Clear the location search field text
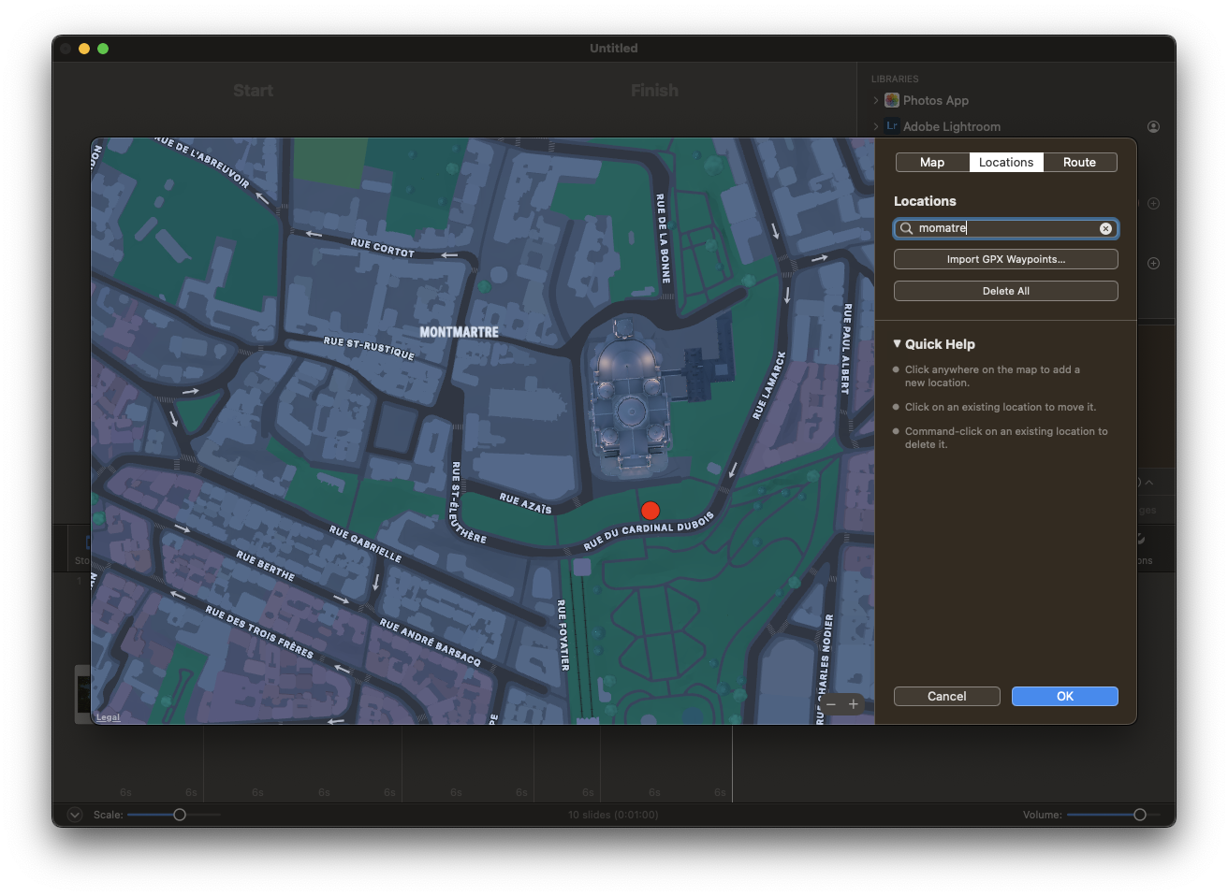This screenshot has width=1228, height=896. [x=1105, y=229]
